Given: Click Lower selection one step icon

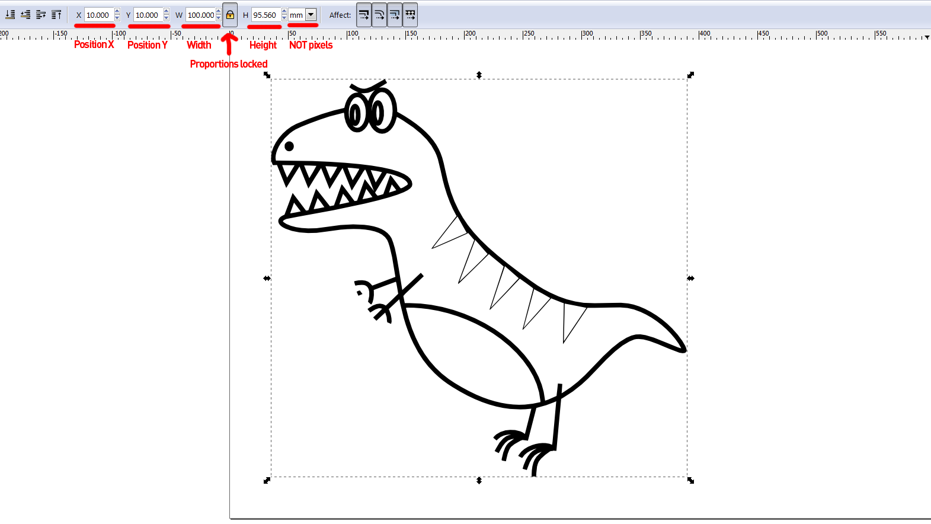Looking at the screenshot, I should click(x=25, y=15).
